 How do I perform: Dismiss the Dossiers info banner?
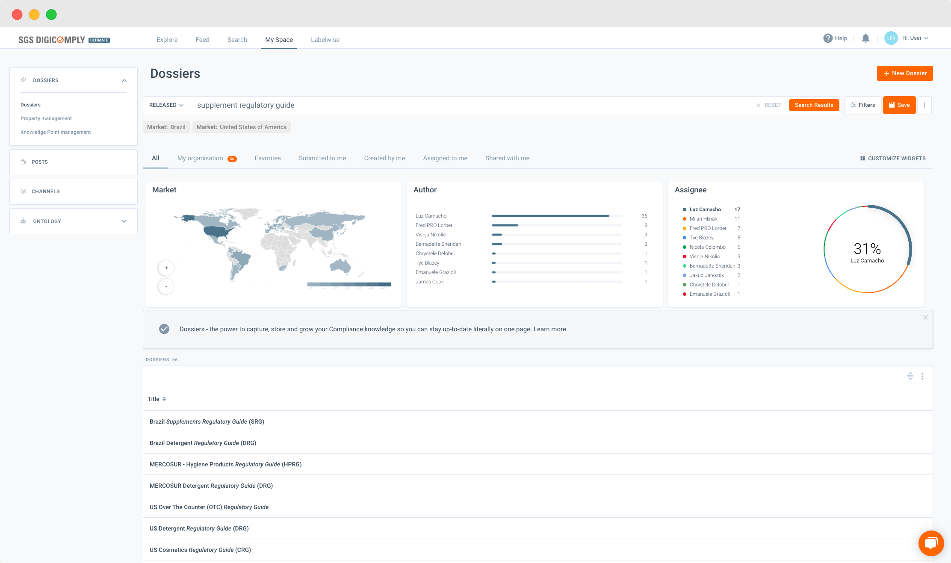pyautogui.click(x=925, y=317)
